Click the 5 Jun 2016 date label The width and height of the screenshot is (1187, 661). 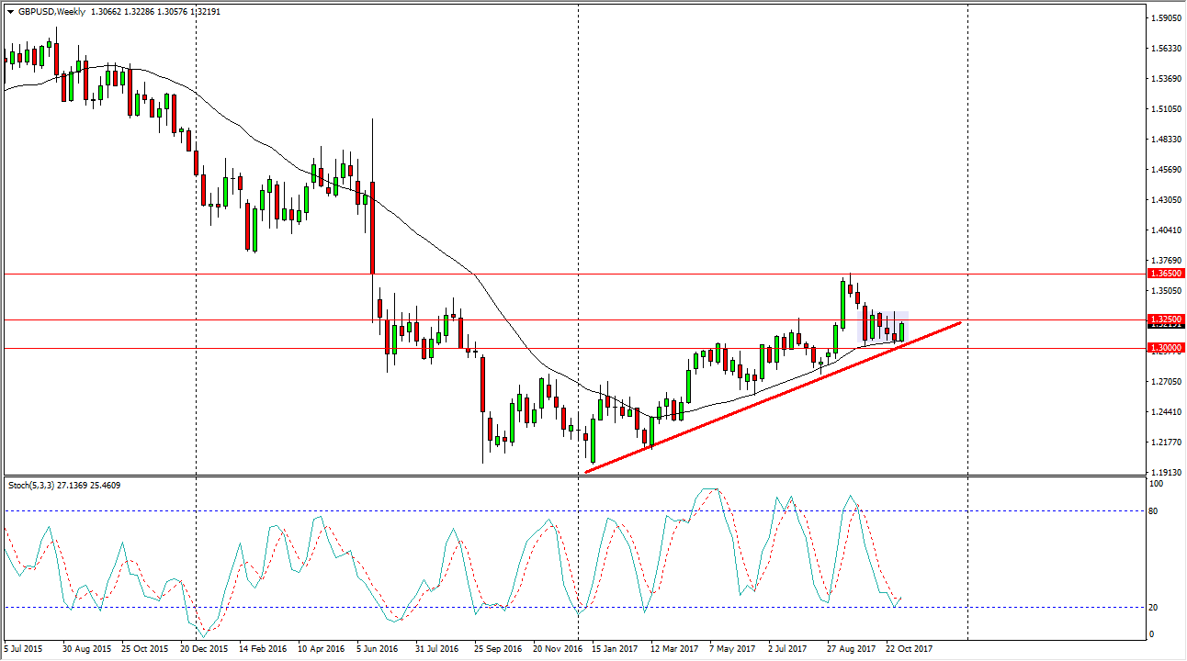tap(377, 649)
